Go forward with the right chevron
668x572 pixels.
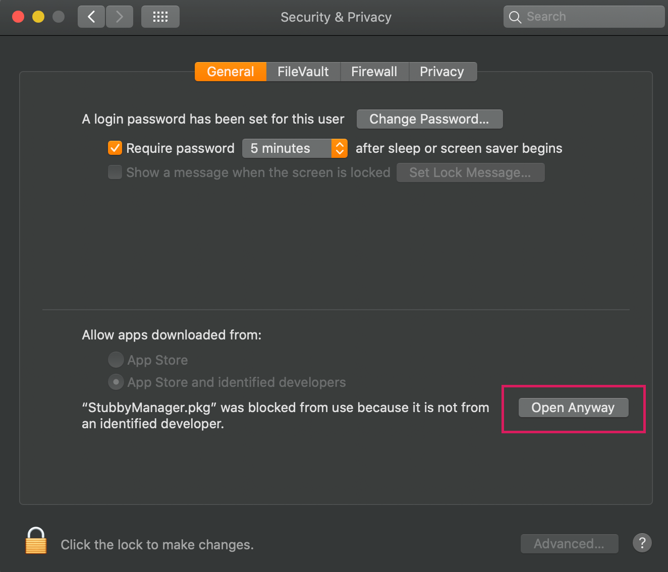pos(120,17)
